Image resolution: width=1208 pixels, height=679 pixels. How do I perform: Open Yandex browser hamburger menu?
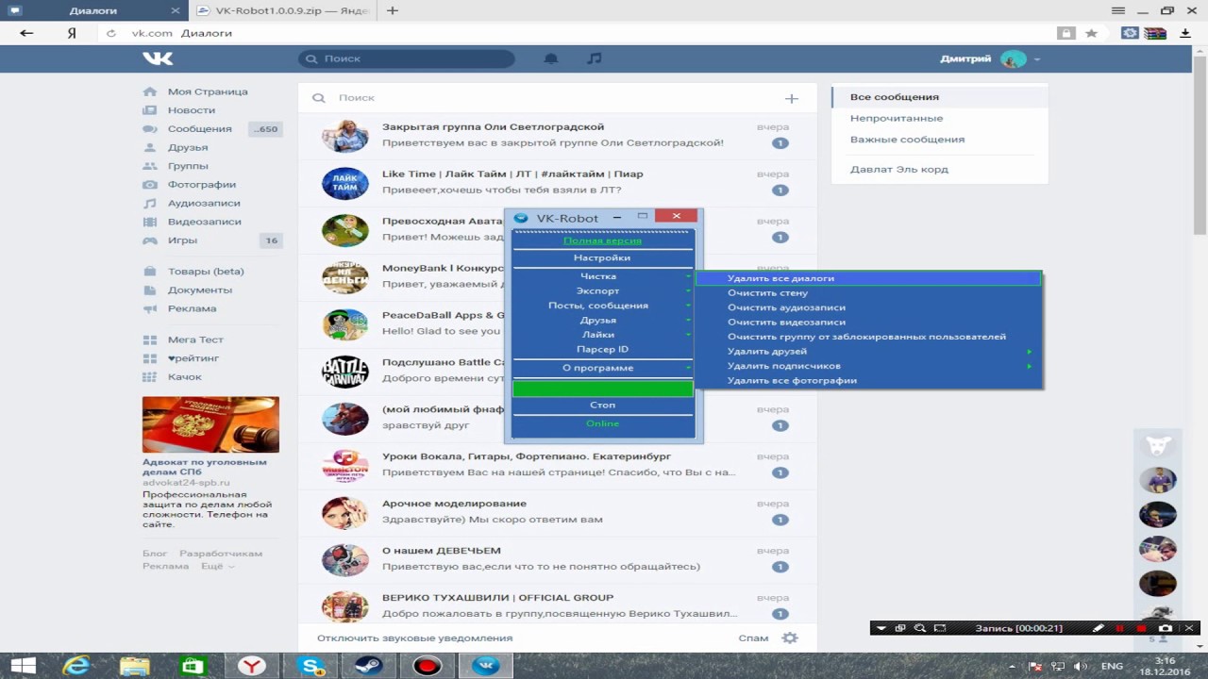point(1118,10)
